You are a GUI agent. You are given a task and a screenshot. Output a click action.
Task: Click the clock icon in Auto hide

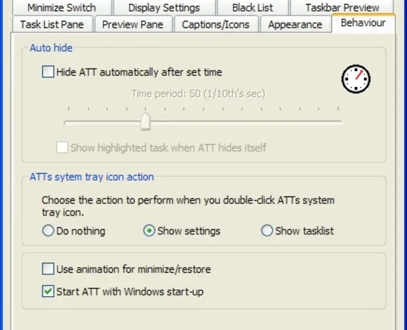pos(356,79)
